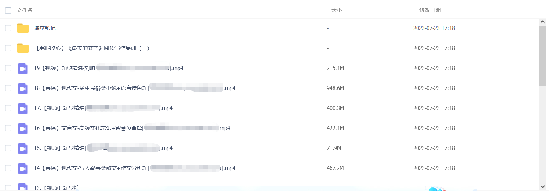Sort files by 大小 column header
549x191 pixels.
tap(337, 10)
